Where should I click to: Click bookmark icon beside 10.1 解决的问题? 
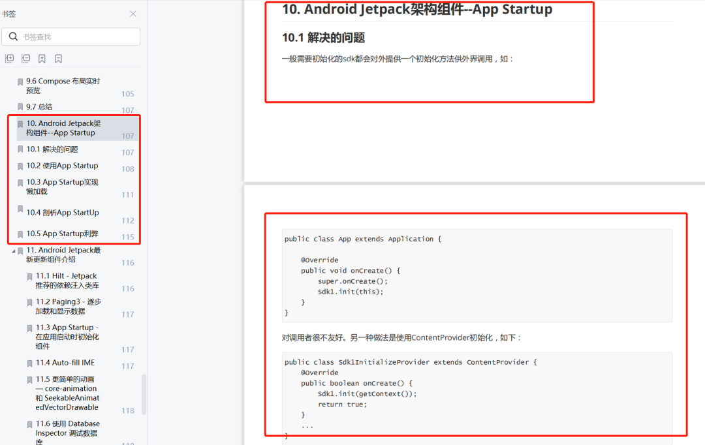[20, 149]
